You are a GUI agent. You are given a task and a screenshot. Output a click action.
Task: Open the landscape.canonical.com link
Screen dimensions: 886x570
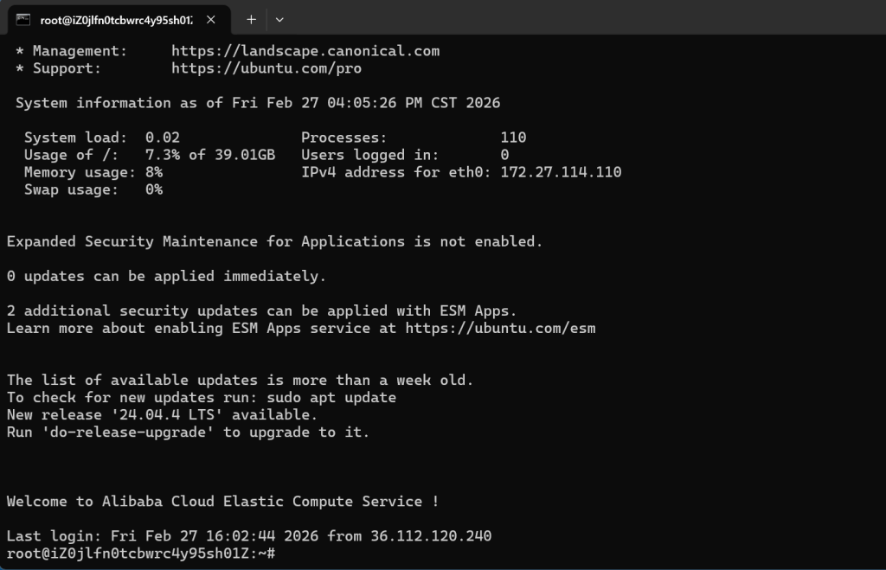pyautogui.click(x=305, y=51)
